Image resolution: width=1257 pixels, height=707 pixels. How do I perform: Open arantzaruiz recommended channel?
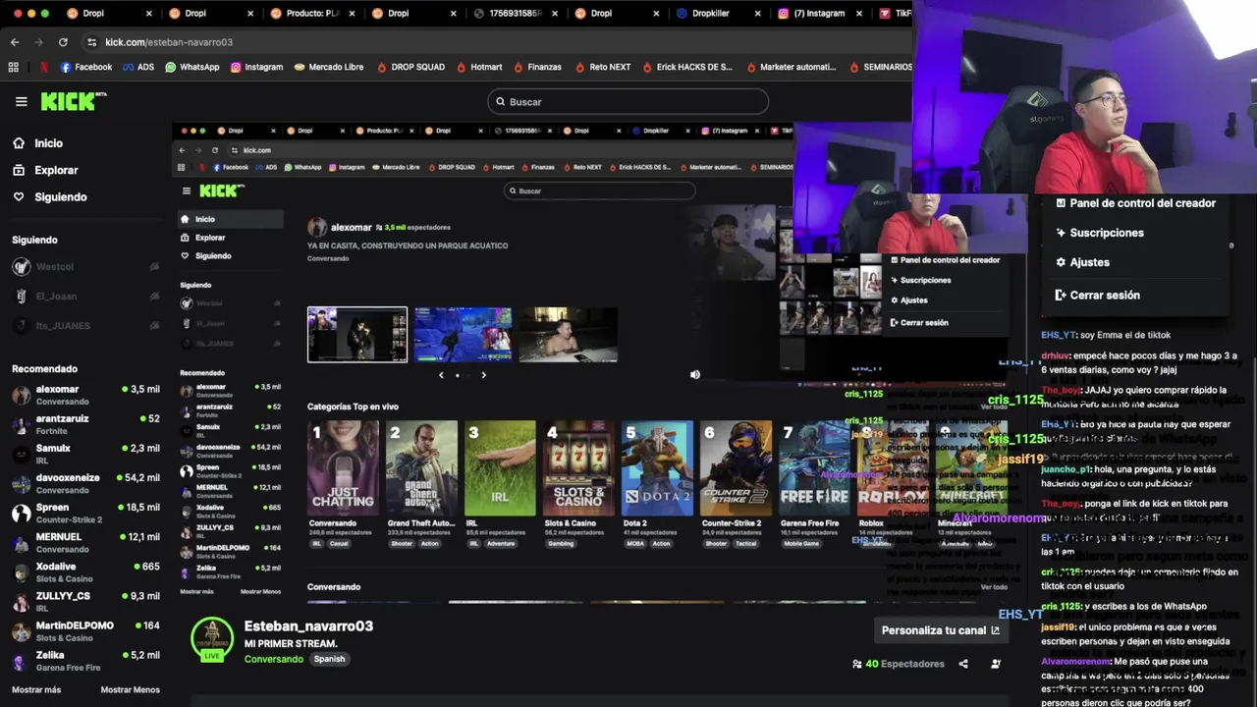[x=85, y=424]
